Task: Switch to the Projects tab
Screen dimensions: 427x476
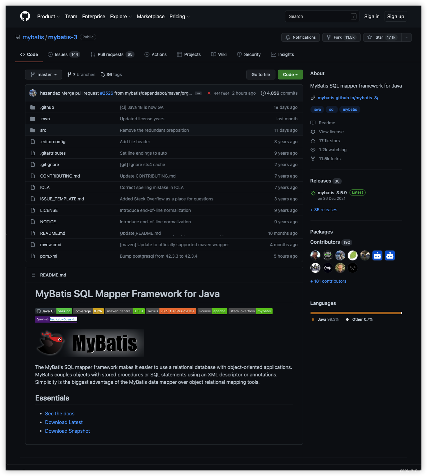Action: click(189, 54)
